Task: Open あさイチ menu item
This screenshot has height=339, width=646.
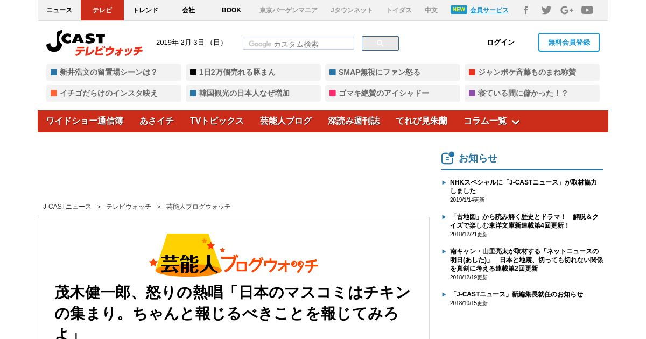Action: pyautogui.click(x=157, y=121)
